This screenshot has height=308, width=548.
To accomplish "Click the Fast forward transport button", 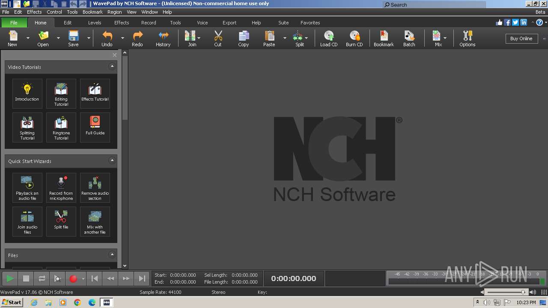I will tap(126, 278).
